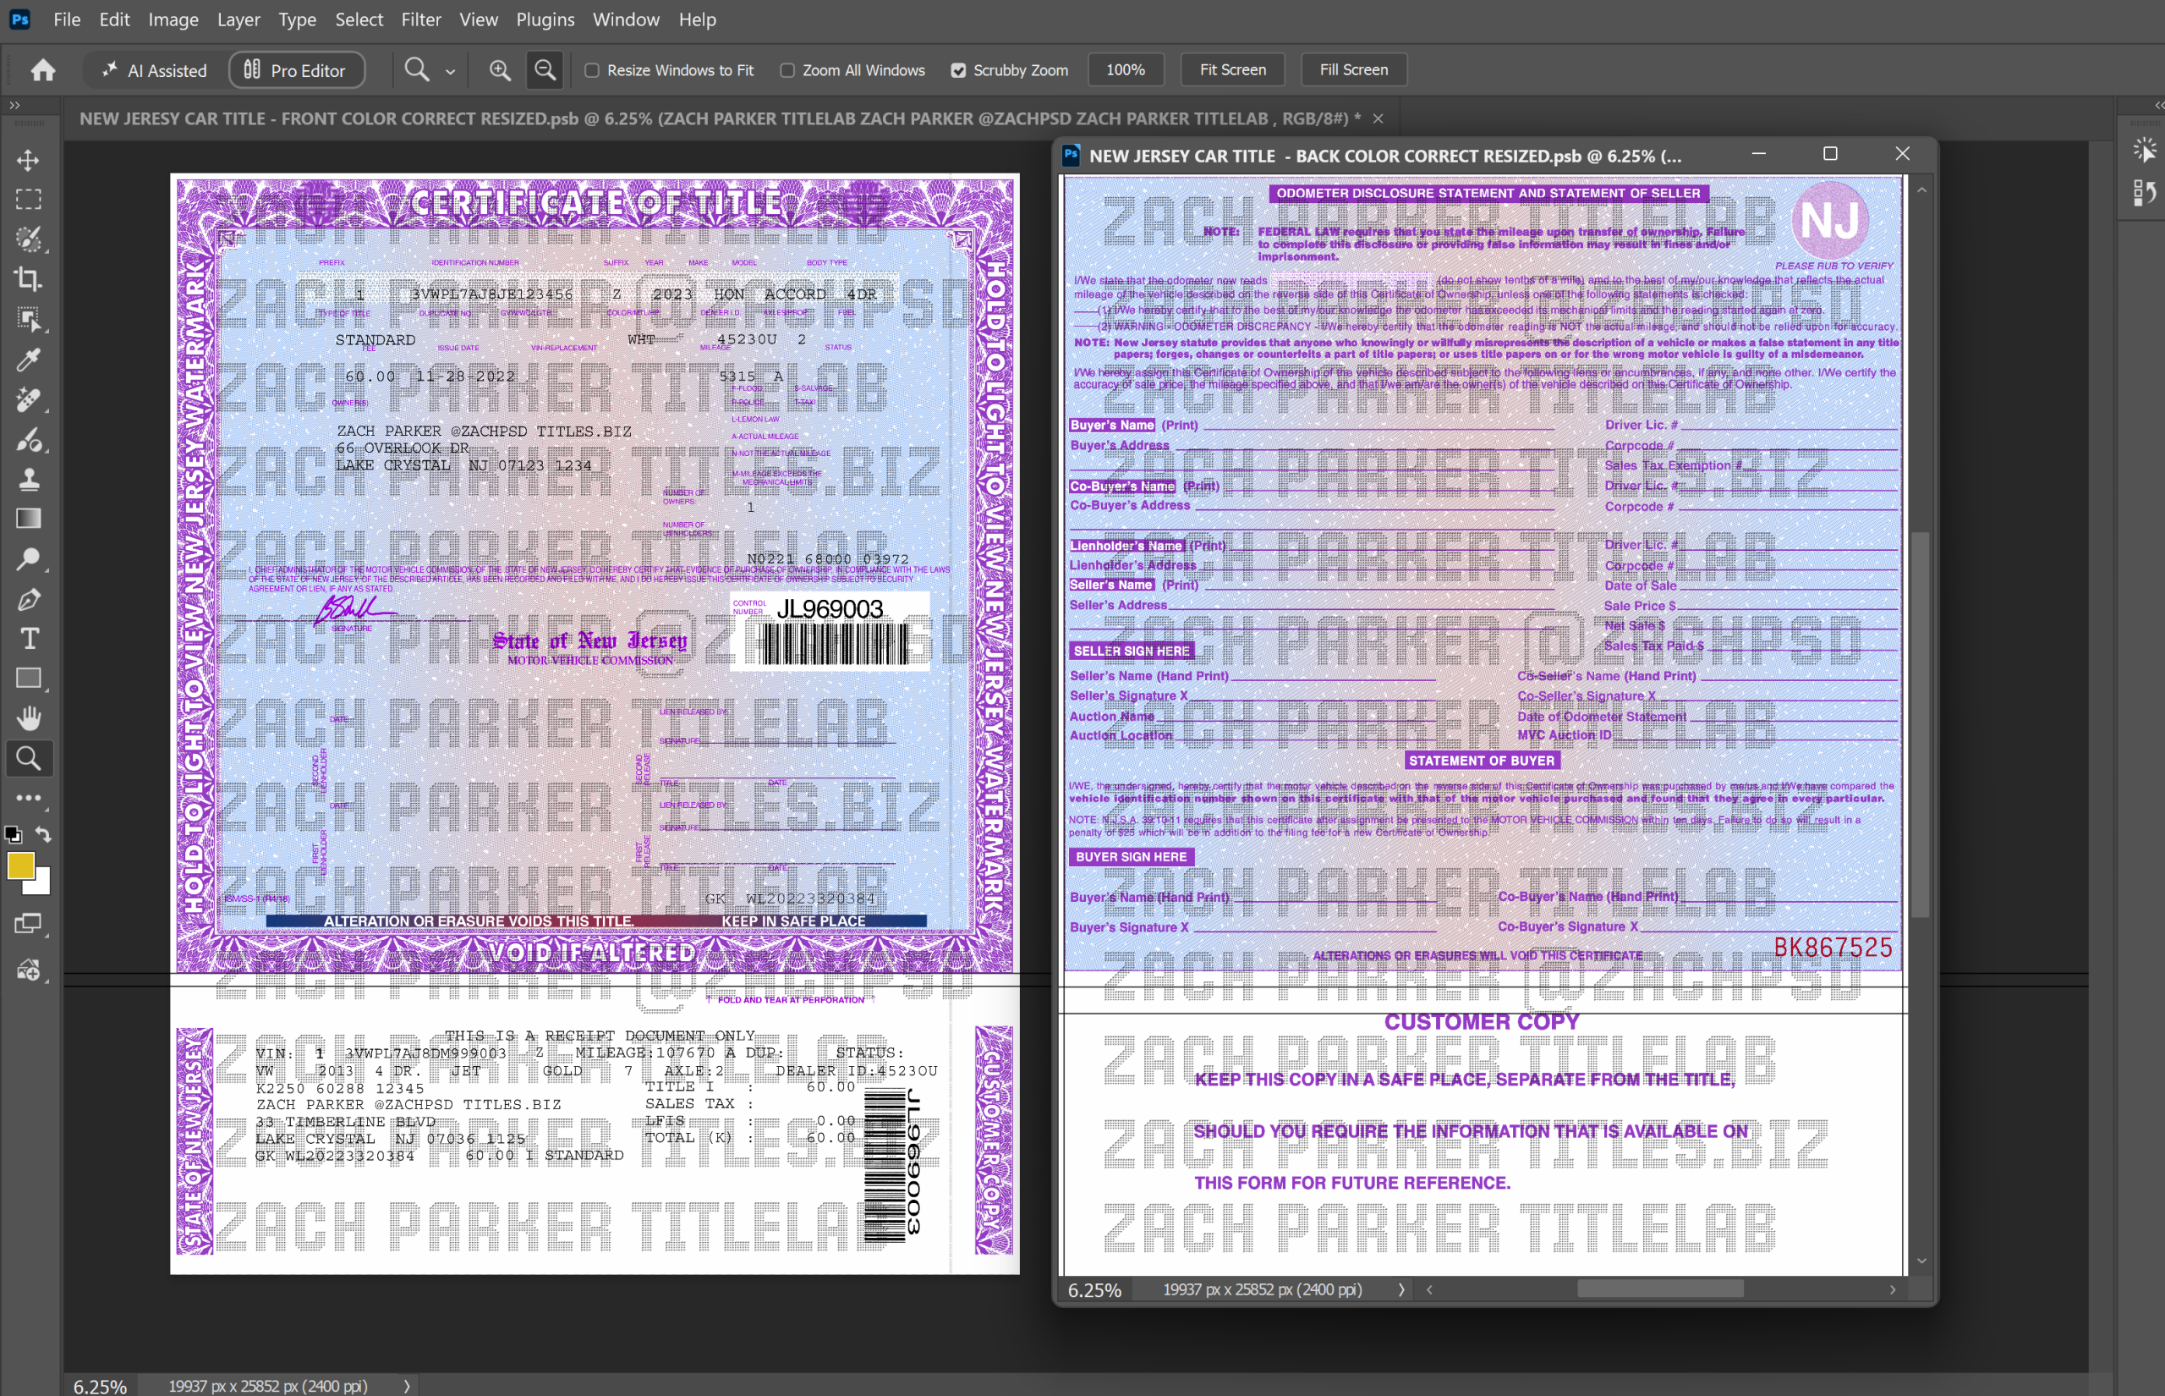This screenshot has height=1396, width=2165.
Task: Expand the collapsed toolbar double-arrow
Action: 14,105
